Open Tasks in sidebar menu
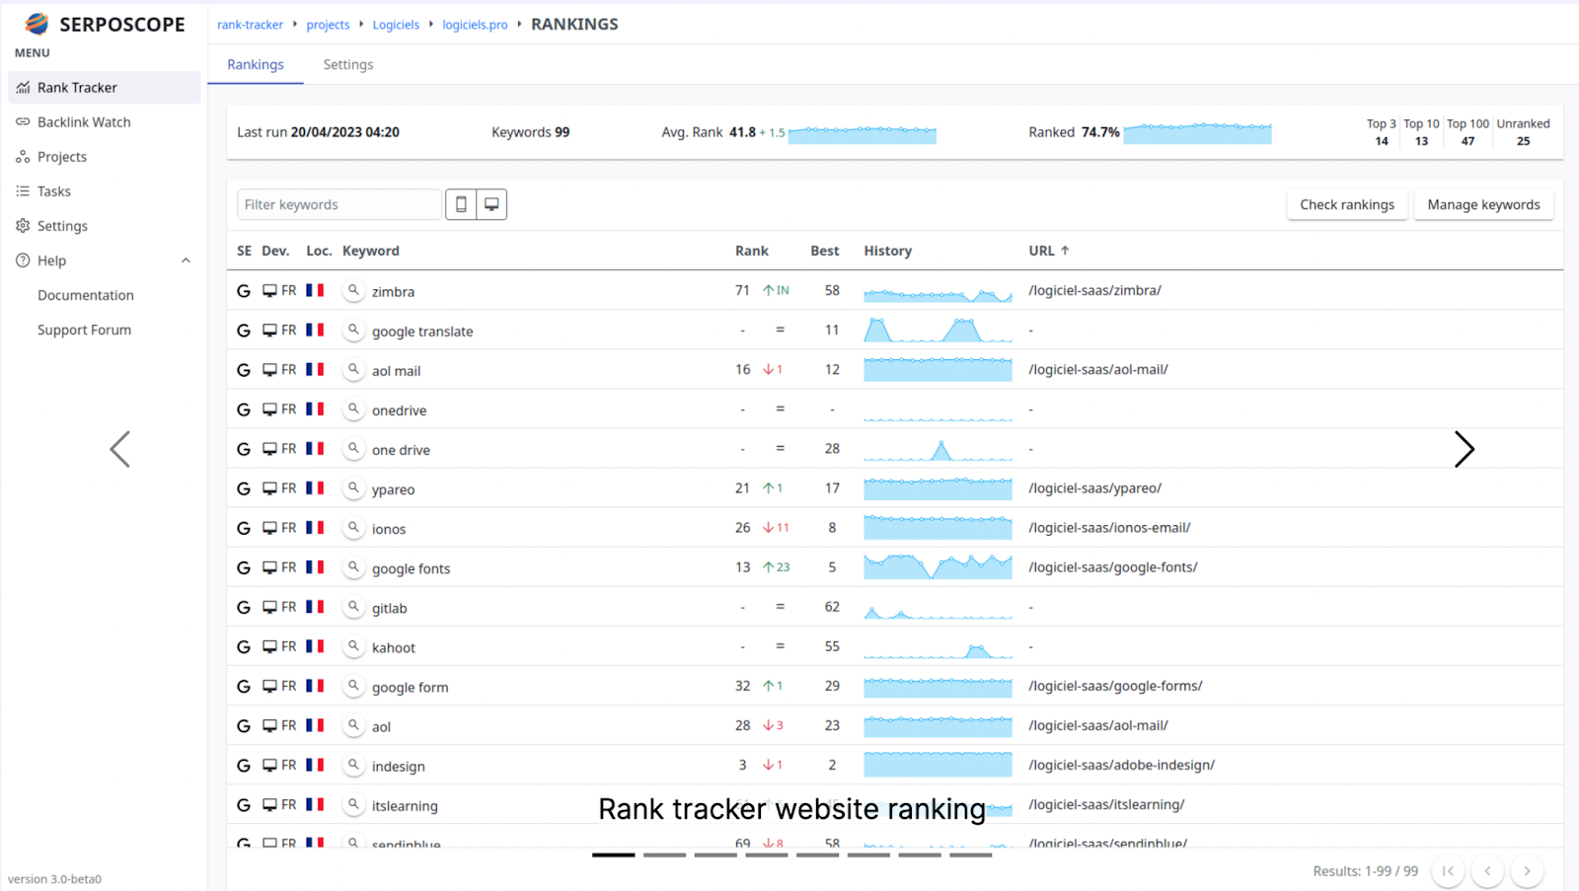1579x891 pixels. tap(104, 190)
